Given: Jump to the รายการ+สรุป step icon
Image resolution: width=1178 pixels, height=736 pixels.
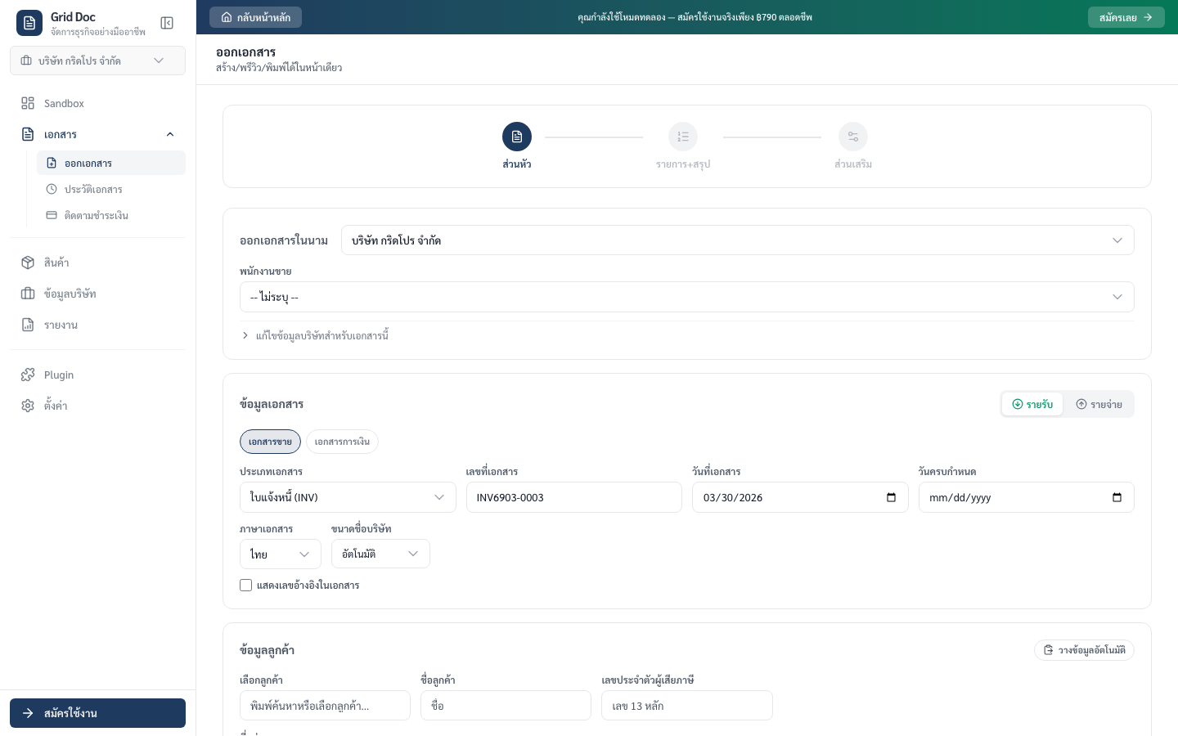Looking at the screenshot, I should coord(683,137).
